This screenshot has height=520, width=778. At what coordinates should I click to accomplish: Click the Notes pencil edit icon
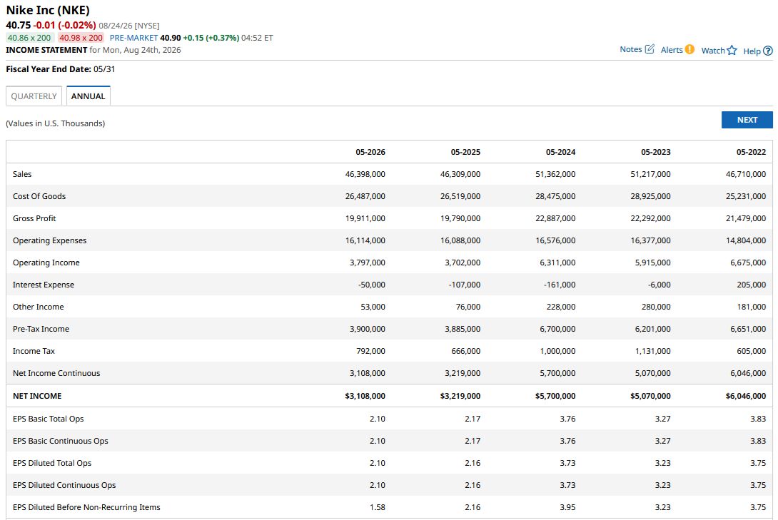(650, 49)
